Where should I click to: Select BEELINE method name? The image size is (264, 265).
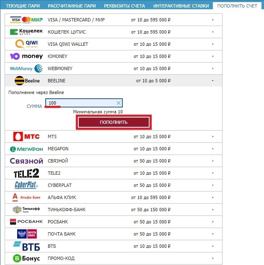tap(57, 81)
